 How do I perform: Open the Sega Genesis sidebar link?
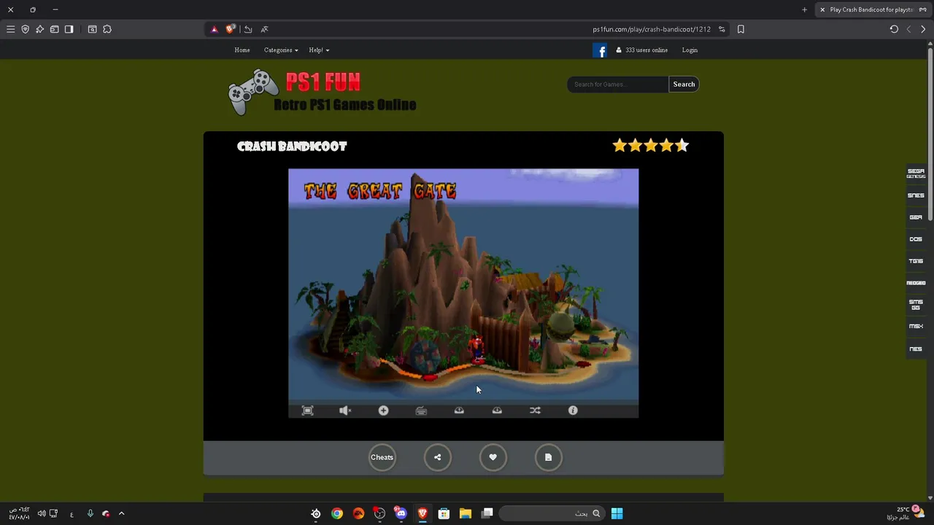click(x=916, y=174)
